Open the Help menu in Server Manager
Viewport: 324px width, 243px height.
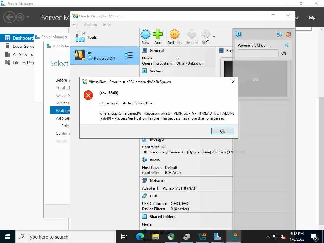click(311, 17)
